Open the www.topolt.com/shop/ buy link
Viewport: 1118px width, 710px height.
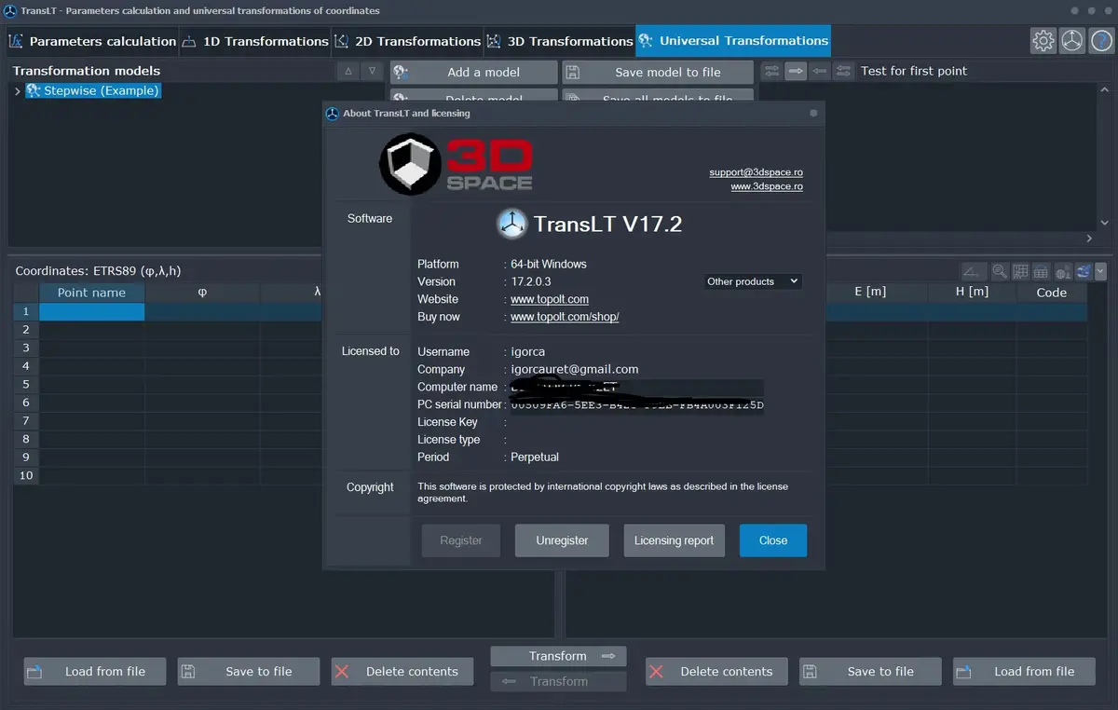click(x=565, y=317)
